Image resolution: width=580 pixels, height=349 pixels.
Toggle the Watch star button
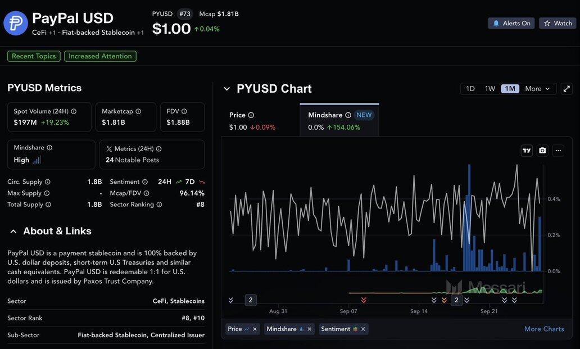(x=558, y=23)
